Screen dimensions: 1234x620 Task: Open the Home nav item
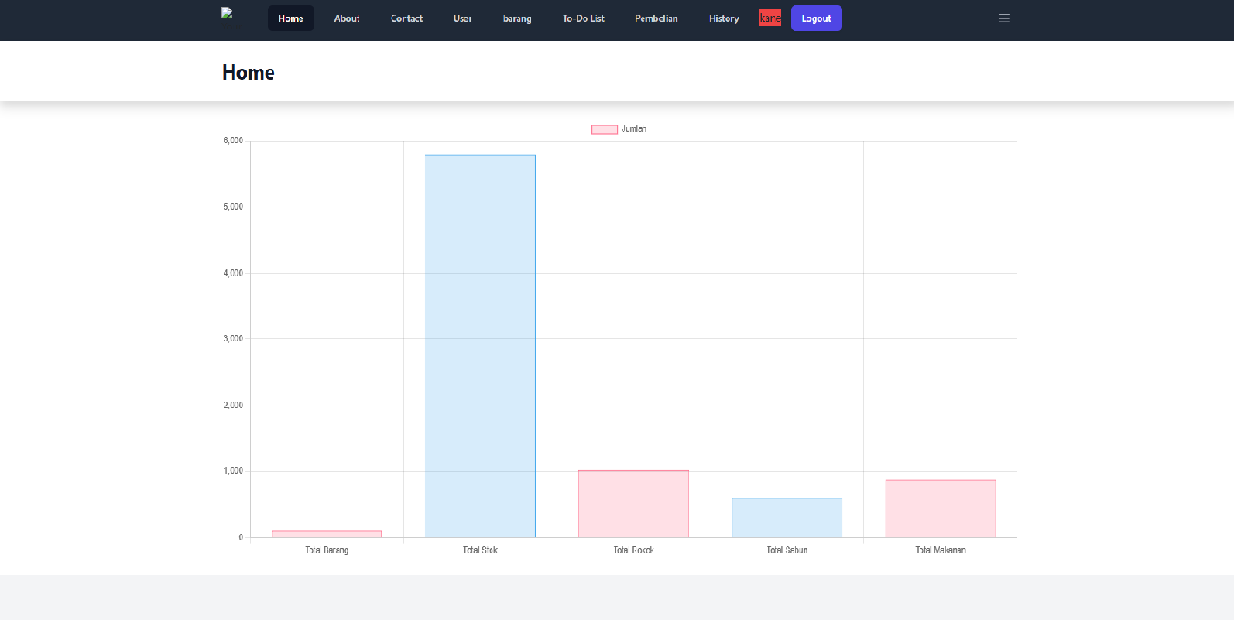[290, 19]
